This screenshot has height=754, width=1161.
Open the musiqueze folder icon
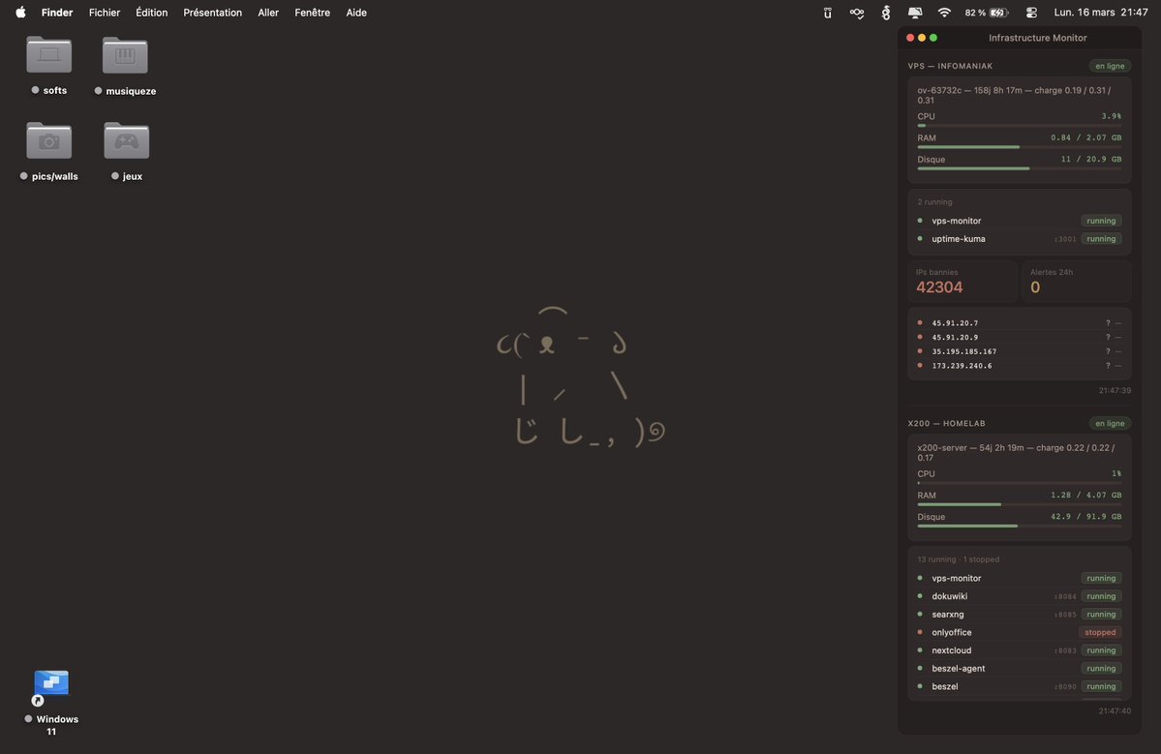pyautogui.click(x=125, y=55)
